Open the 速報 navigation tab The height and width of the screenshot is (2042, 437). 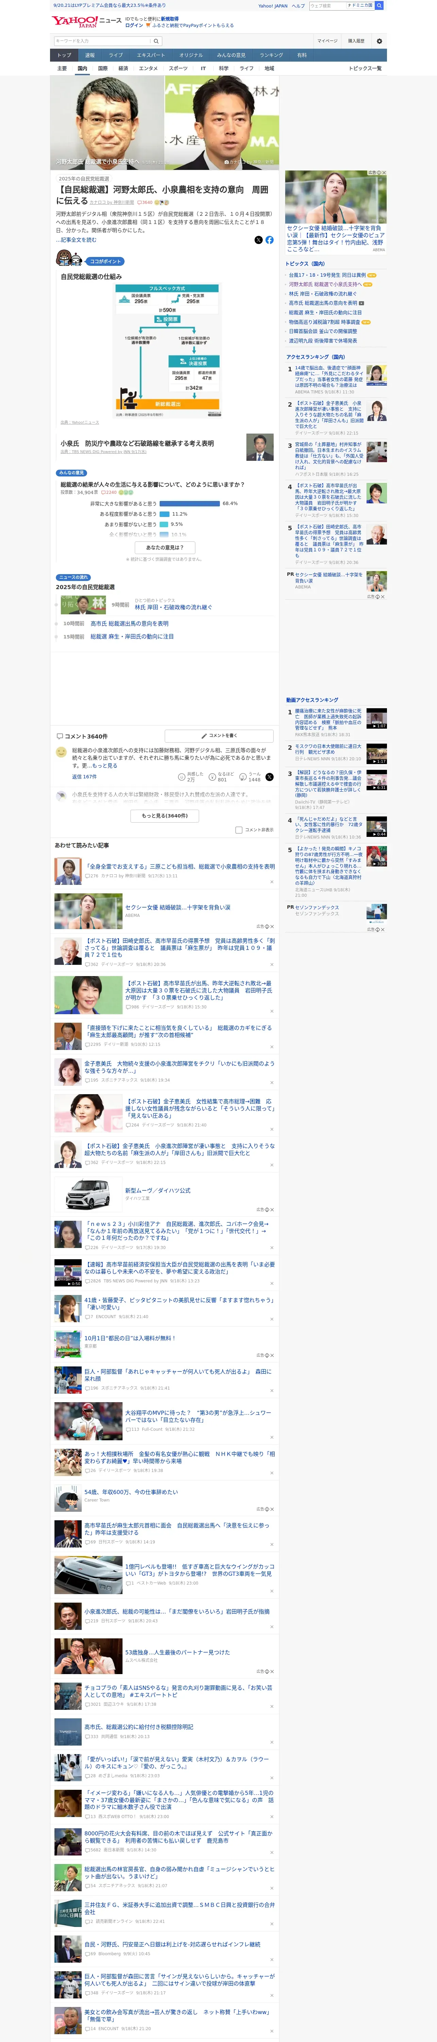(90, 55)
